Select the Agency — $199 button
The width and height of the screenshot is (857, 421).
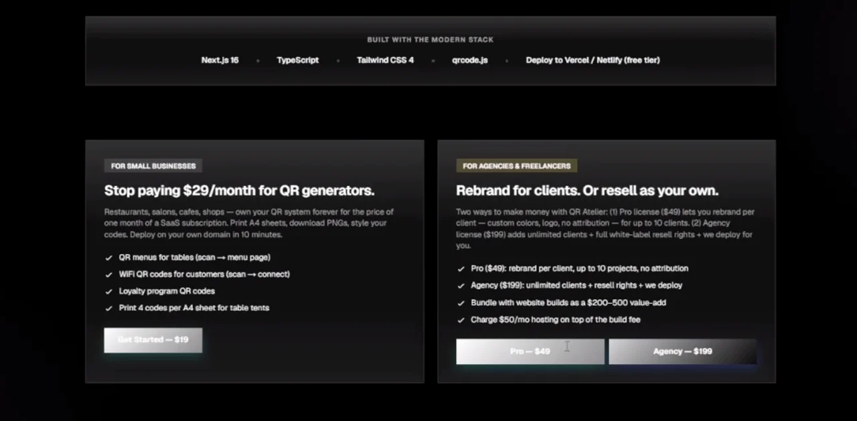click(x=682, y=351)
